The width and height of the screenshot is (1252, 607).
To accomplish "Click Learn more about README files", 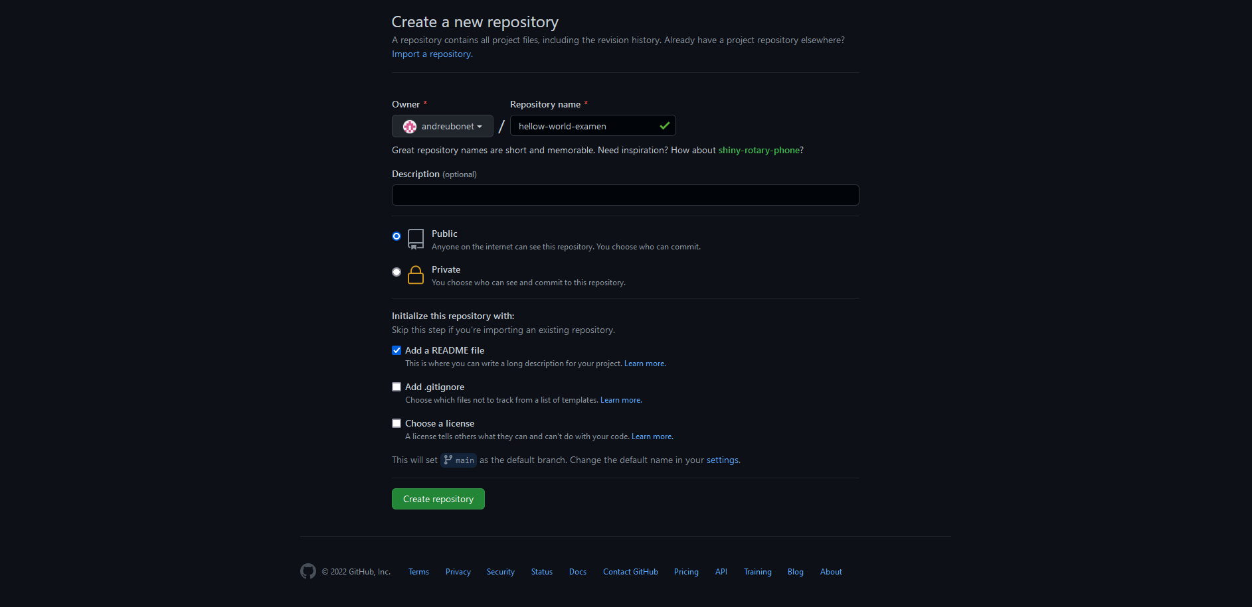I will point(644,363).
